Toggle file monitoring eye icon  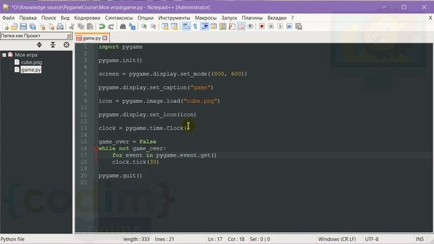tap(250, 26)
